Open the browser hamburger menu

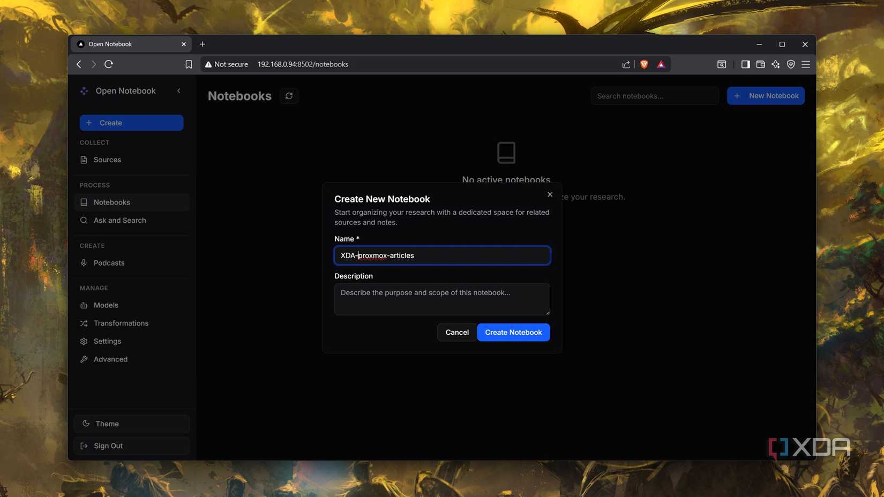pos(805,64)
